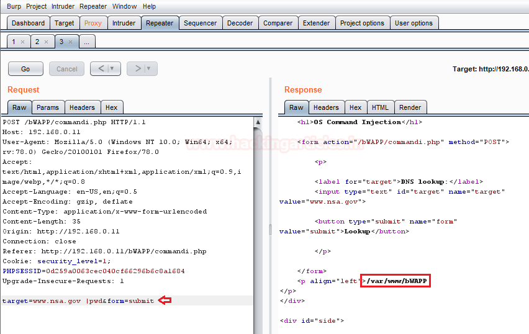Add a new Repeater tab with ellipsis
The image size is (529, 334).
87,42
